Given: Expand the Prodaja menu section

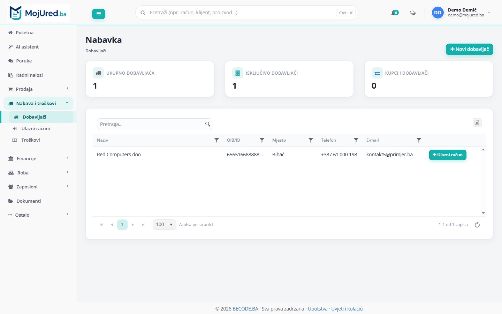Looking at the screenshot, I should click(x=38, y=89).
